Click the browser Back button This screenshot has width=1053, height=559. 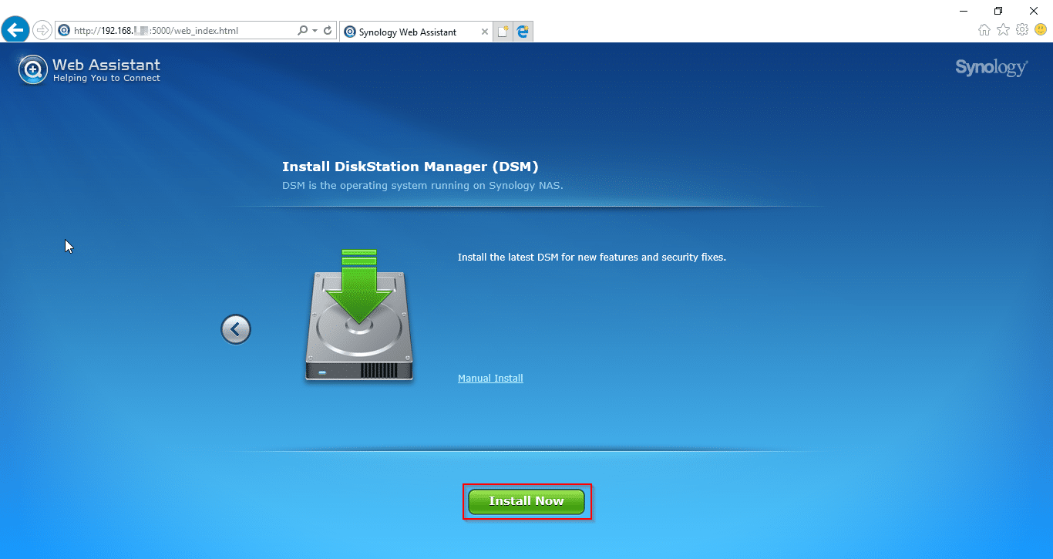pyautogui.click(x=15, y=30)
